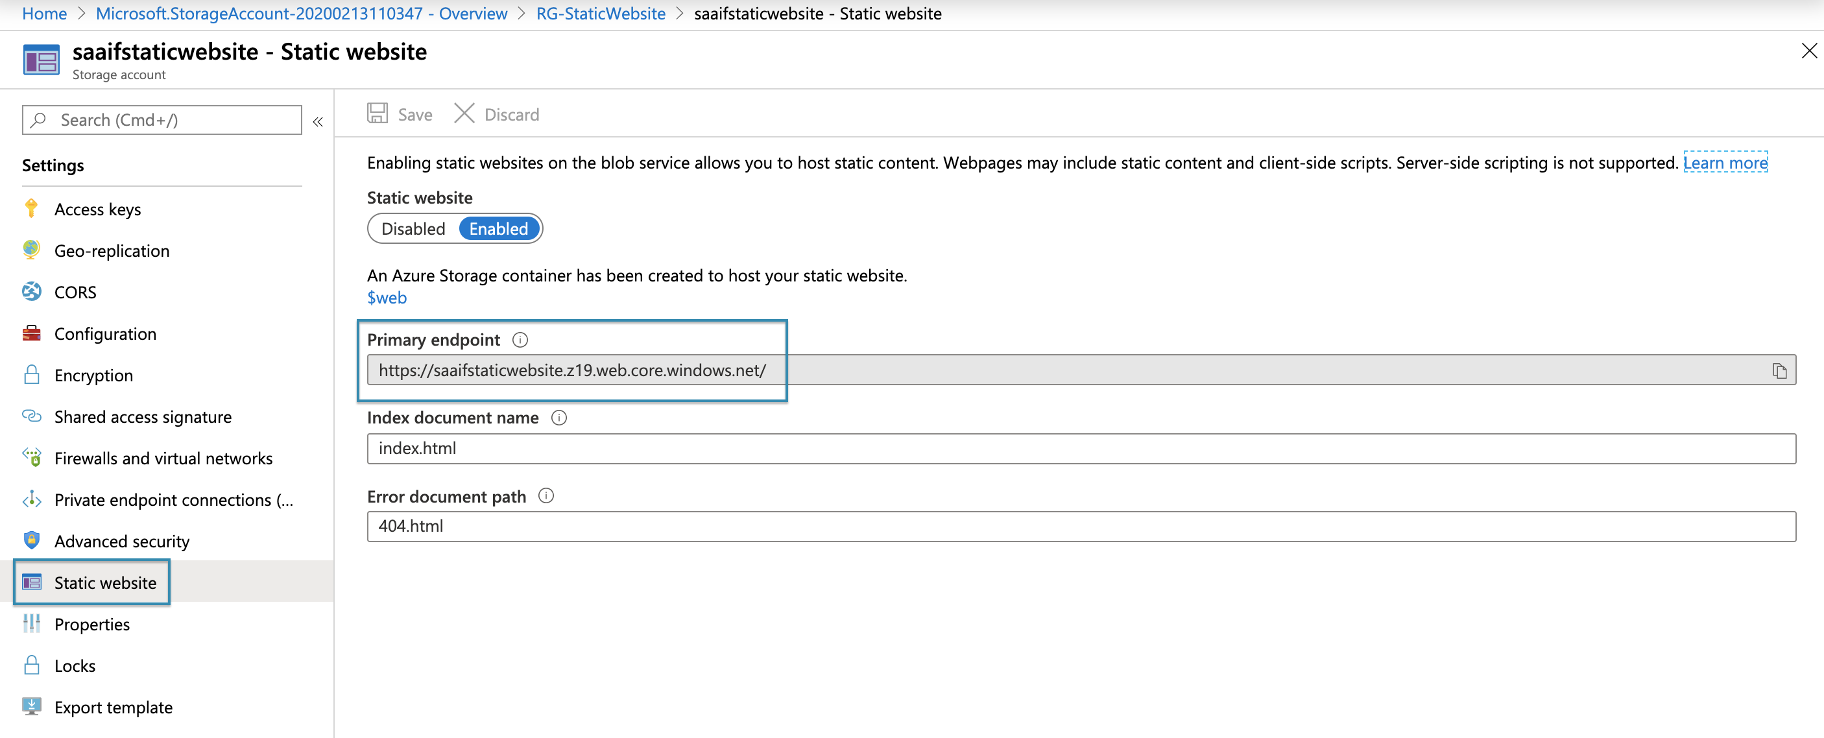
Task: Copy the primary endpoint URL with copy icon
Action: point(1779,370)
